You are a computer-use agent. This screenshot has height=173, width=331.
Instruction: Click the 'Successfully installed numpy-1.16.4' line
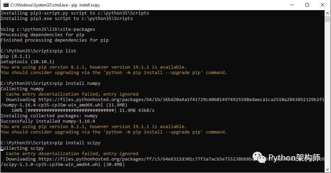coord(48,121)
